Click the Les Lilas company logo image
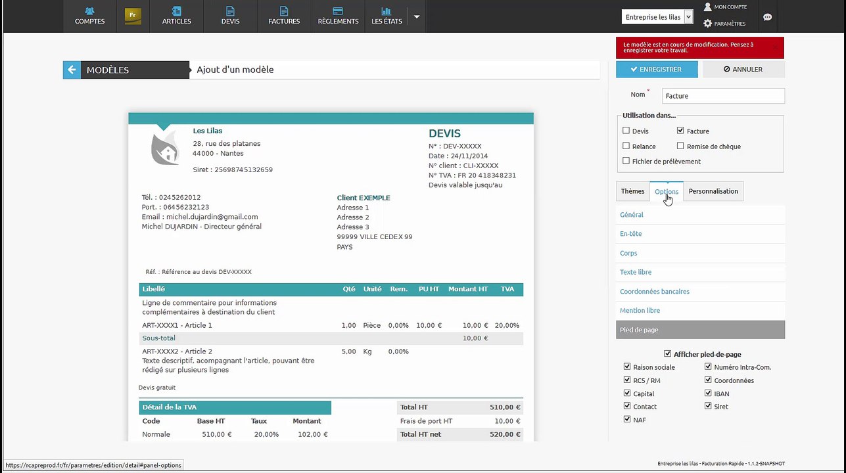Viewport: 846px width, 473px height. pyautogui.click(x=164, y=146)
